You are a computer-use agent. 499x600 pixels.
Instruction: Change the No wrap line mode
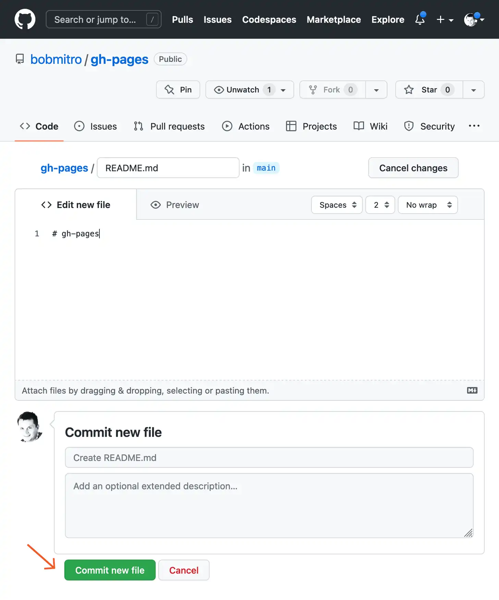[x=427, y=205]
